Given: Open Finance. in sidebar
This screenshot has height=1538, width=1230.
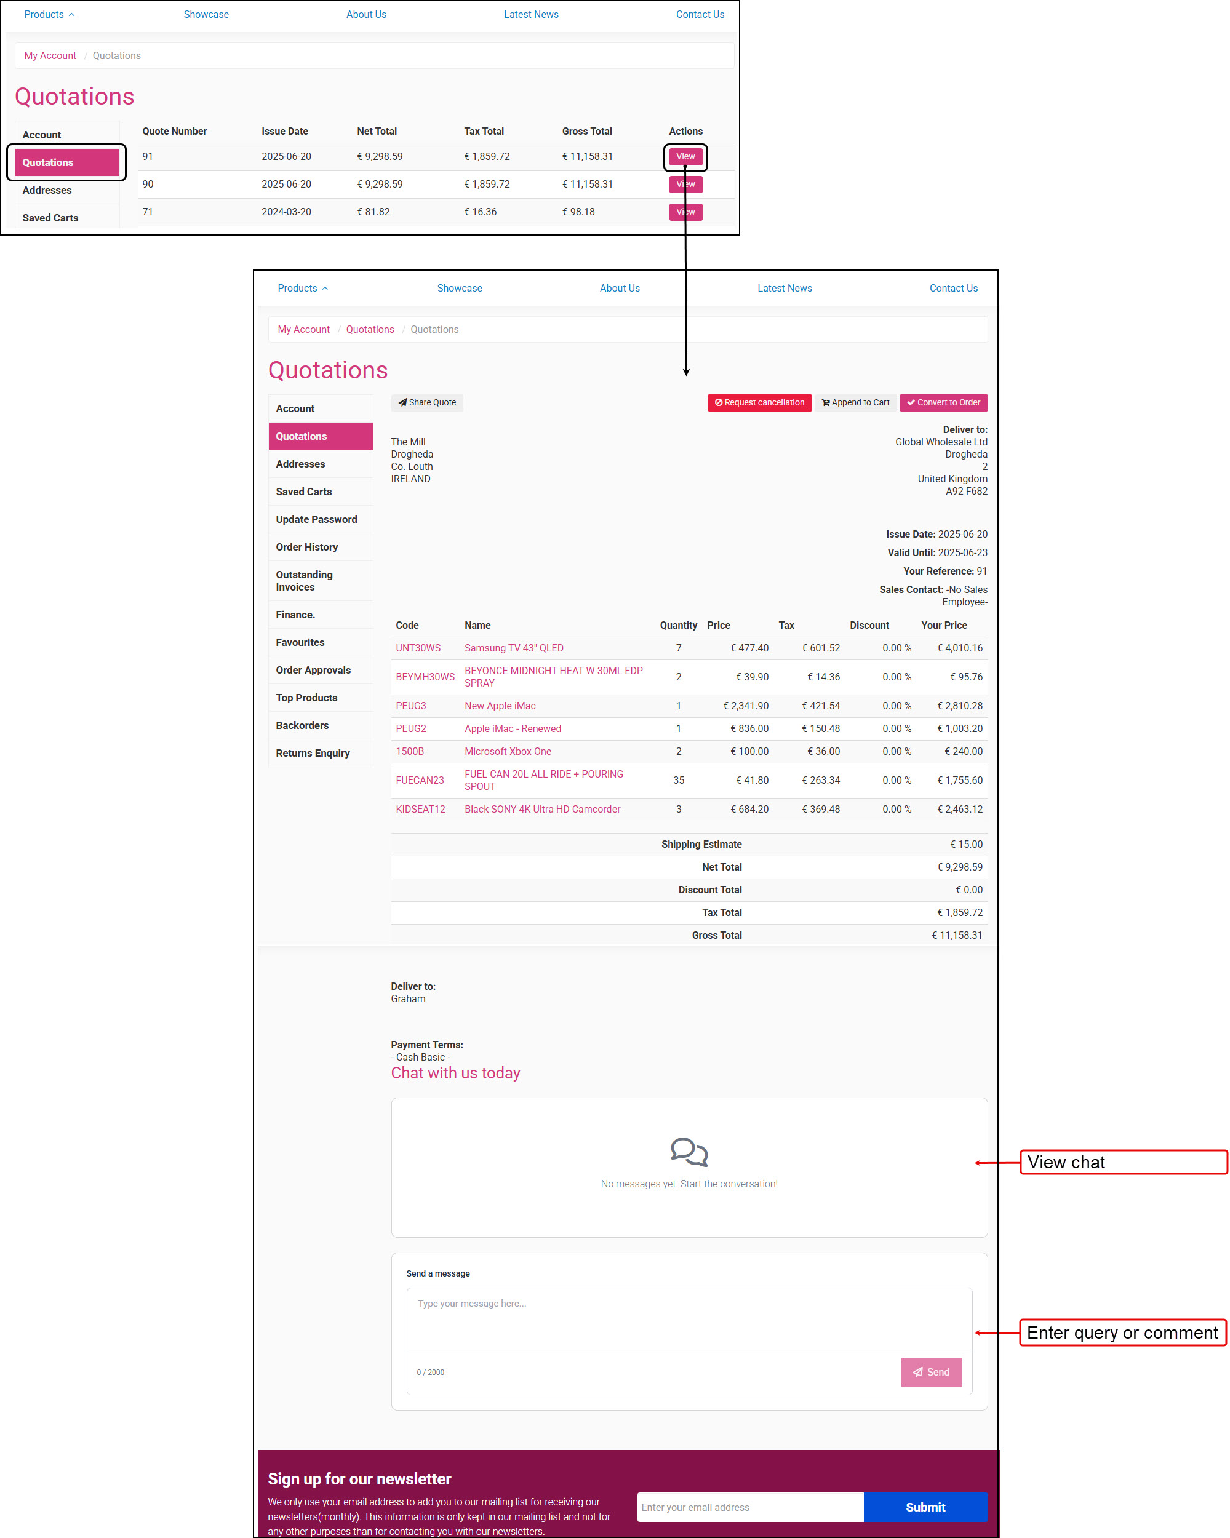Looking at the screenshot, I should [321, 615].
